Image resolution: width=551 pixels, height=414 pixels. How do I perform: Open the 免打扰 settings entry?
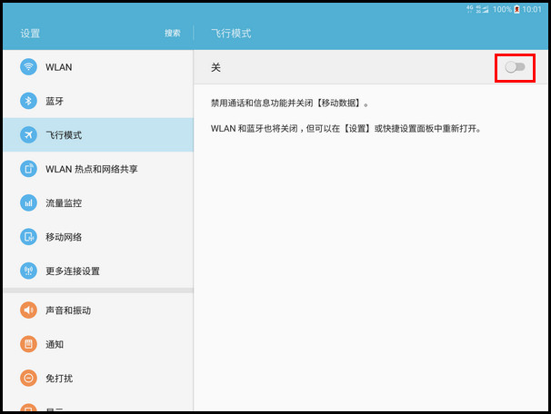[98, 379]
